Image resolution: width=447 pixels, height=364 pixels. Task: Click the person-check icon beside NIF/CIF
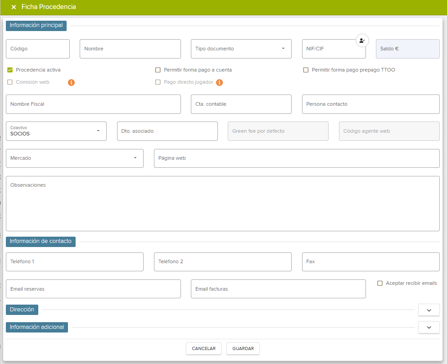(362, 40)
